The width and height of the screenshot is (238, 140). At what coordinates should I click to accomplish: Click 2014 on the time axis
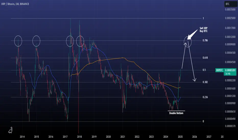(22, 137)
